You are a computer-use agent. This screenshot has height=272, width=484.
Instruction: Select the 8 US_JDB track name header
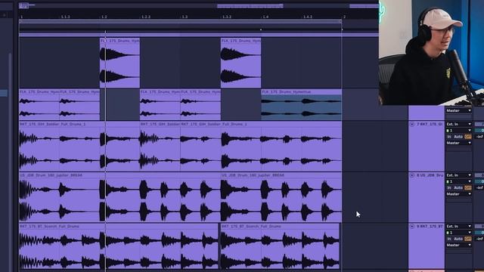[x=430, y=175]
